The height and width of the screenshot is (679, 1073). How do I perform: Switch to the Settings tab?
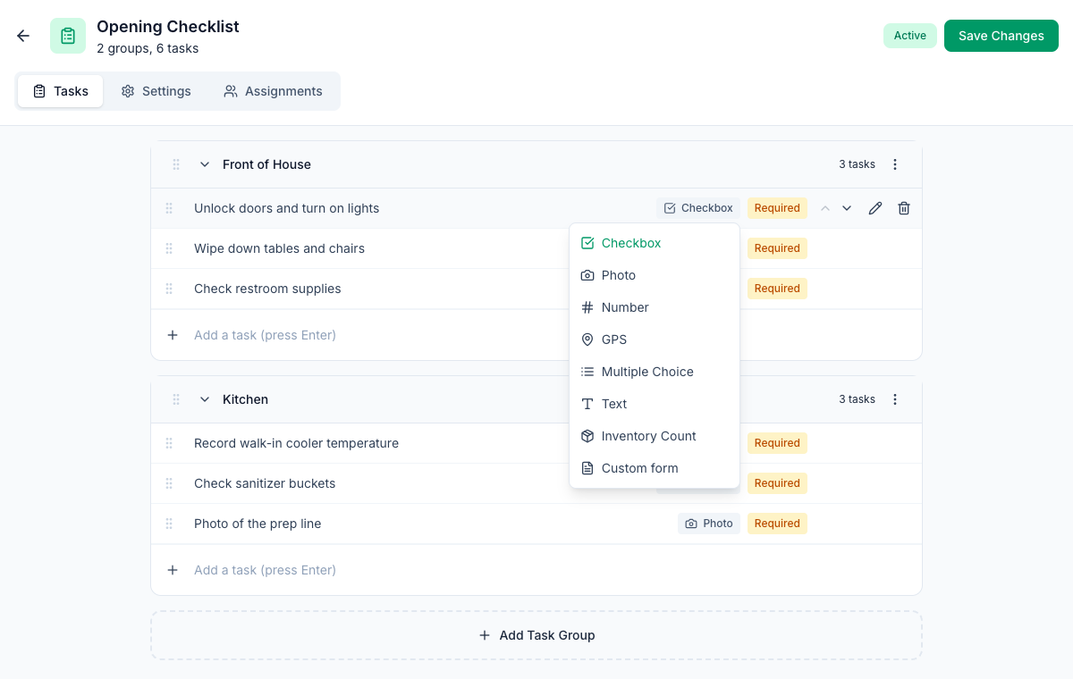click(156, 91)
